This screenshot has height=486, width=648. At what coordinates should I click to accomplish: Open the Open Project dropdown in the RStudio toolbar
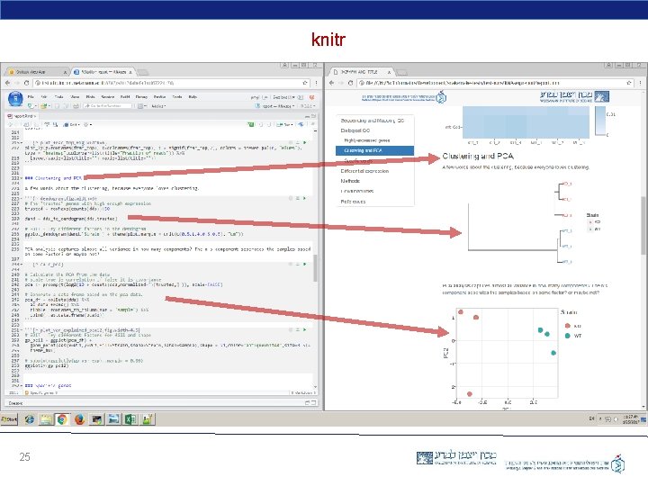45,106
